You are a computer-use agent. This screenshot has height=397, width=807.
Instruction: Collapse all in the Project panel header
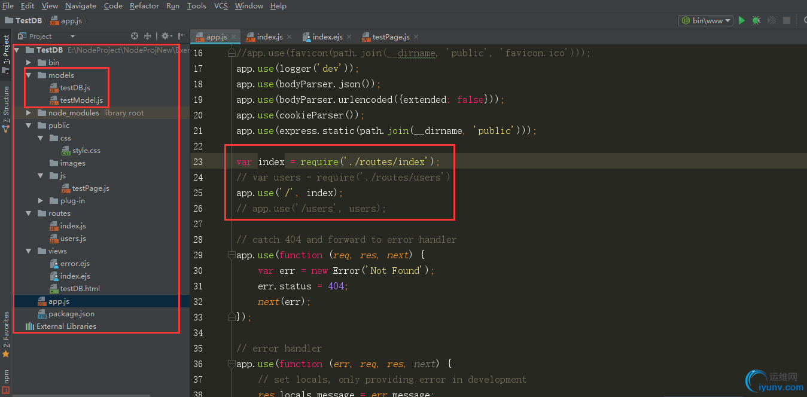coord(148,36)
